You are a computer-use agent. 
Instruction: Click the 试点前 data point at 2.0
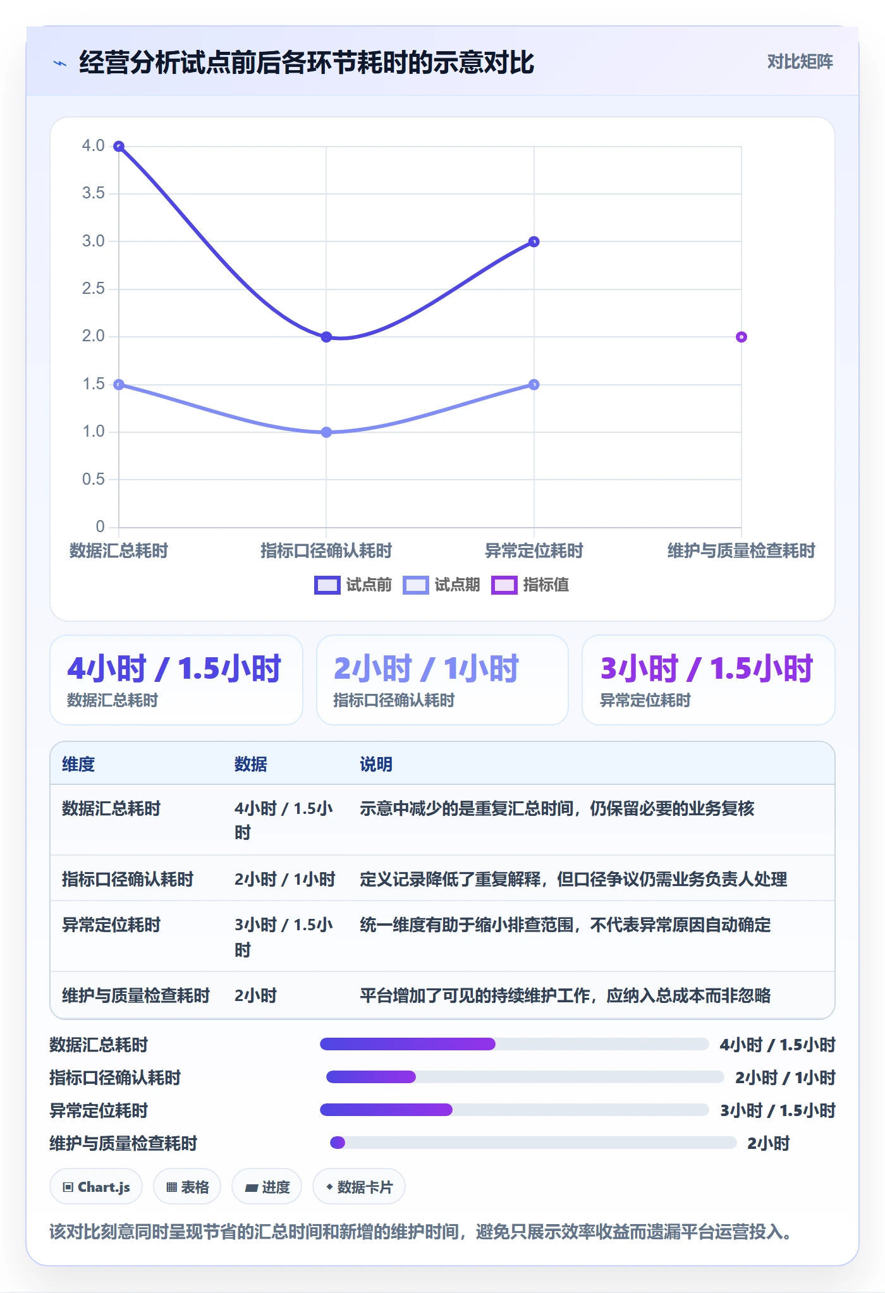point(326,337)
